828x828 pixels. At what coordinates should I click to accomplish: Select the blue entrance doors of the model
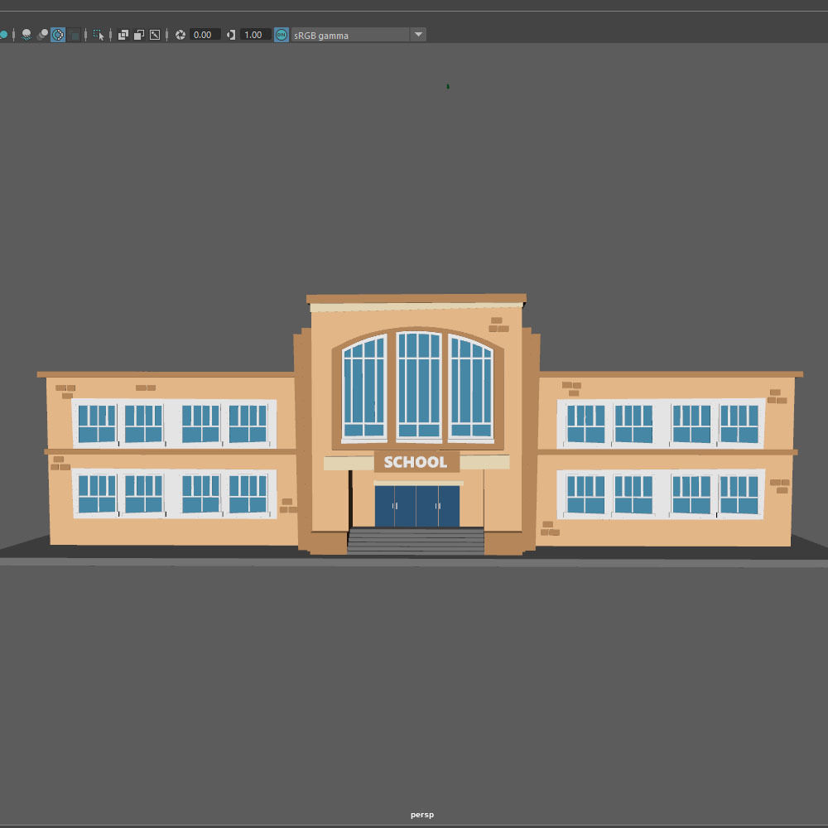(x=417, y=507)
